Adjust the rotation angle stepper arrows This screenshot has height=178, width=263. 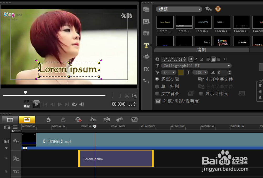(230, 73)
